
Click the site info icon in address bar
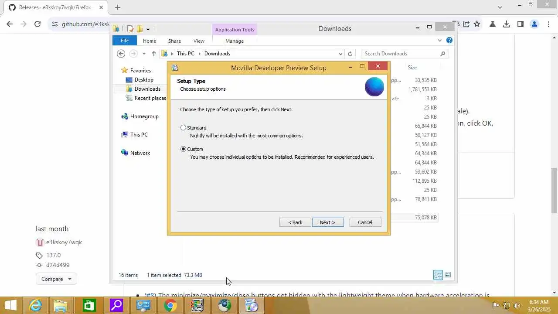point(54,24)
